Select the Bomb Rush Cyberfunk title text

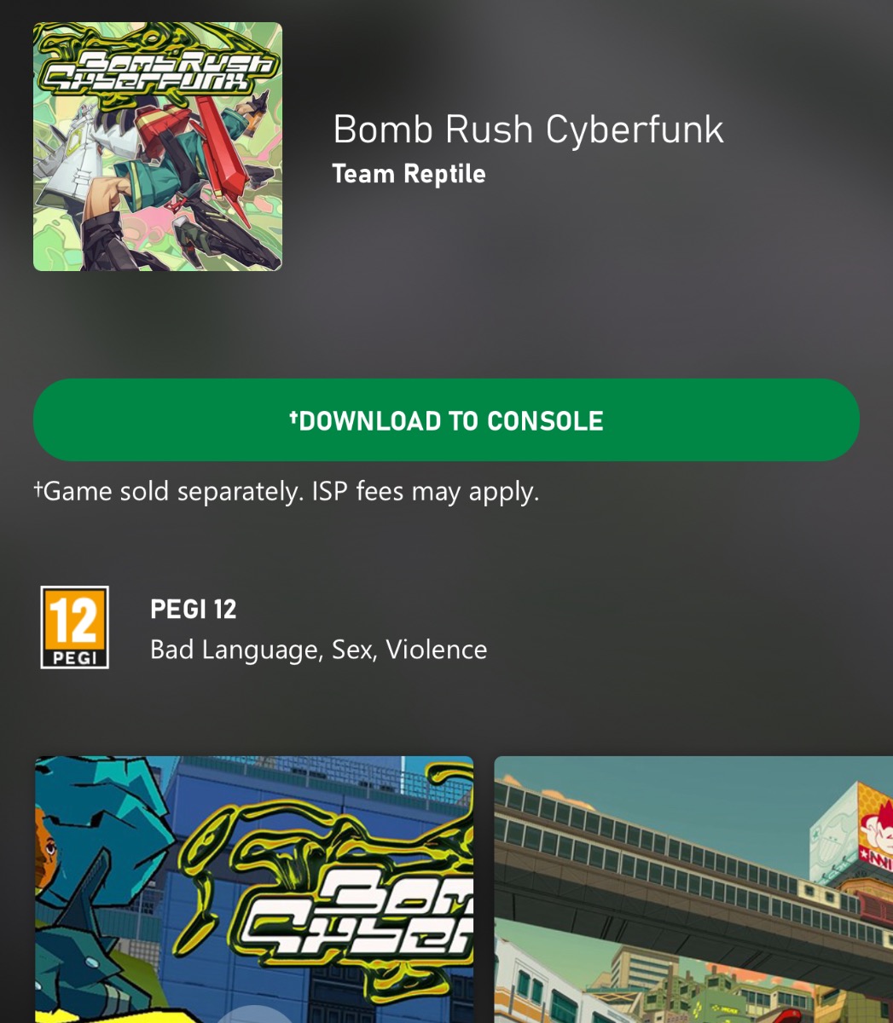click(528, 130)
